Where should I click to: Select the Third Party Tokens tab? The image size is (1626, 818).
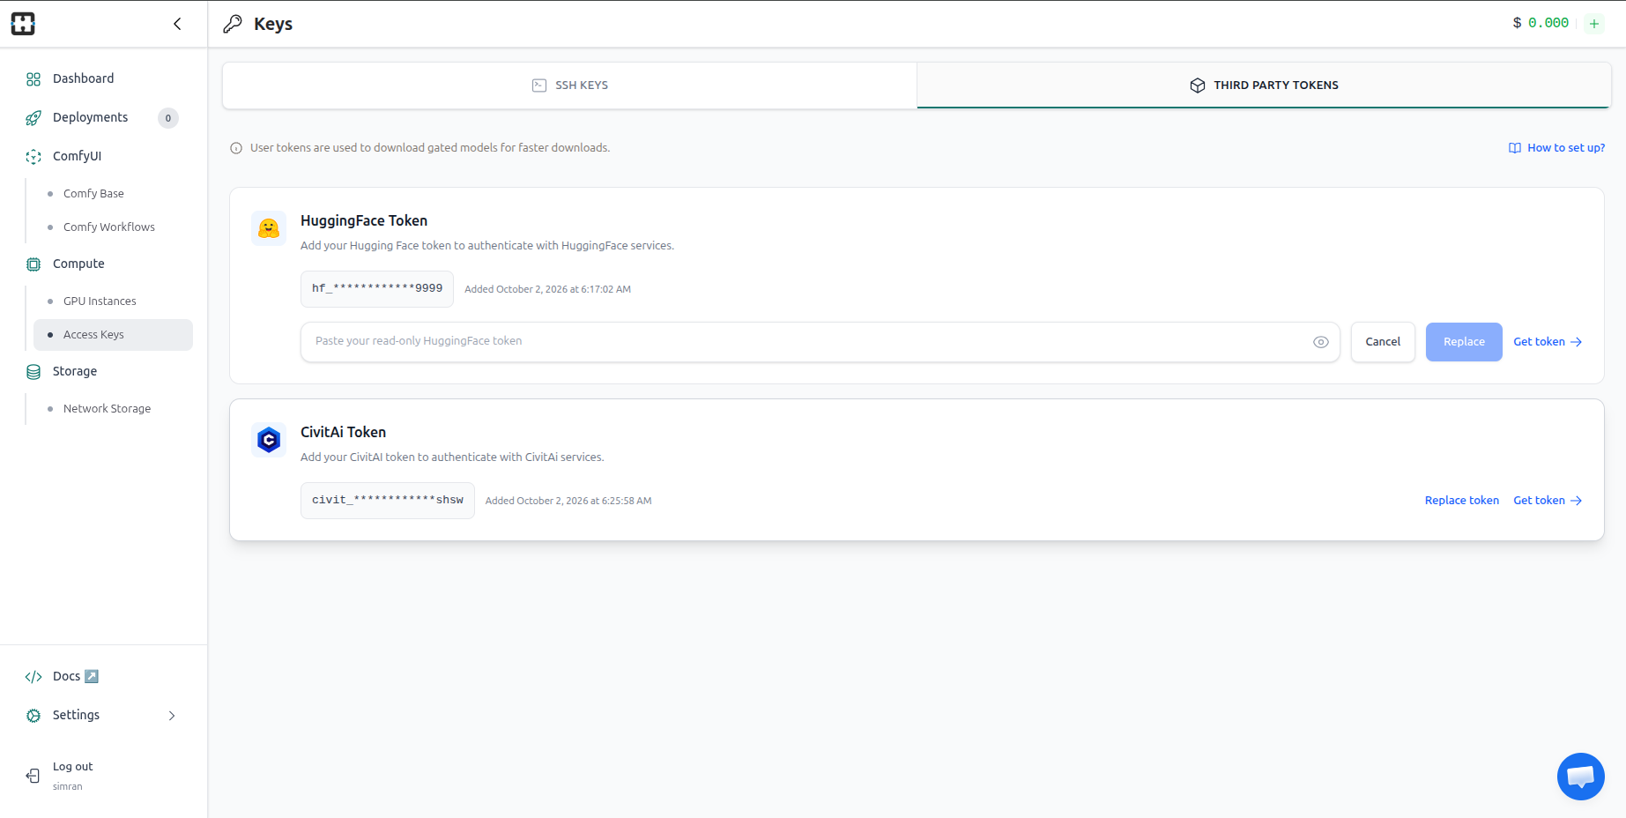click(1264, 86)
